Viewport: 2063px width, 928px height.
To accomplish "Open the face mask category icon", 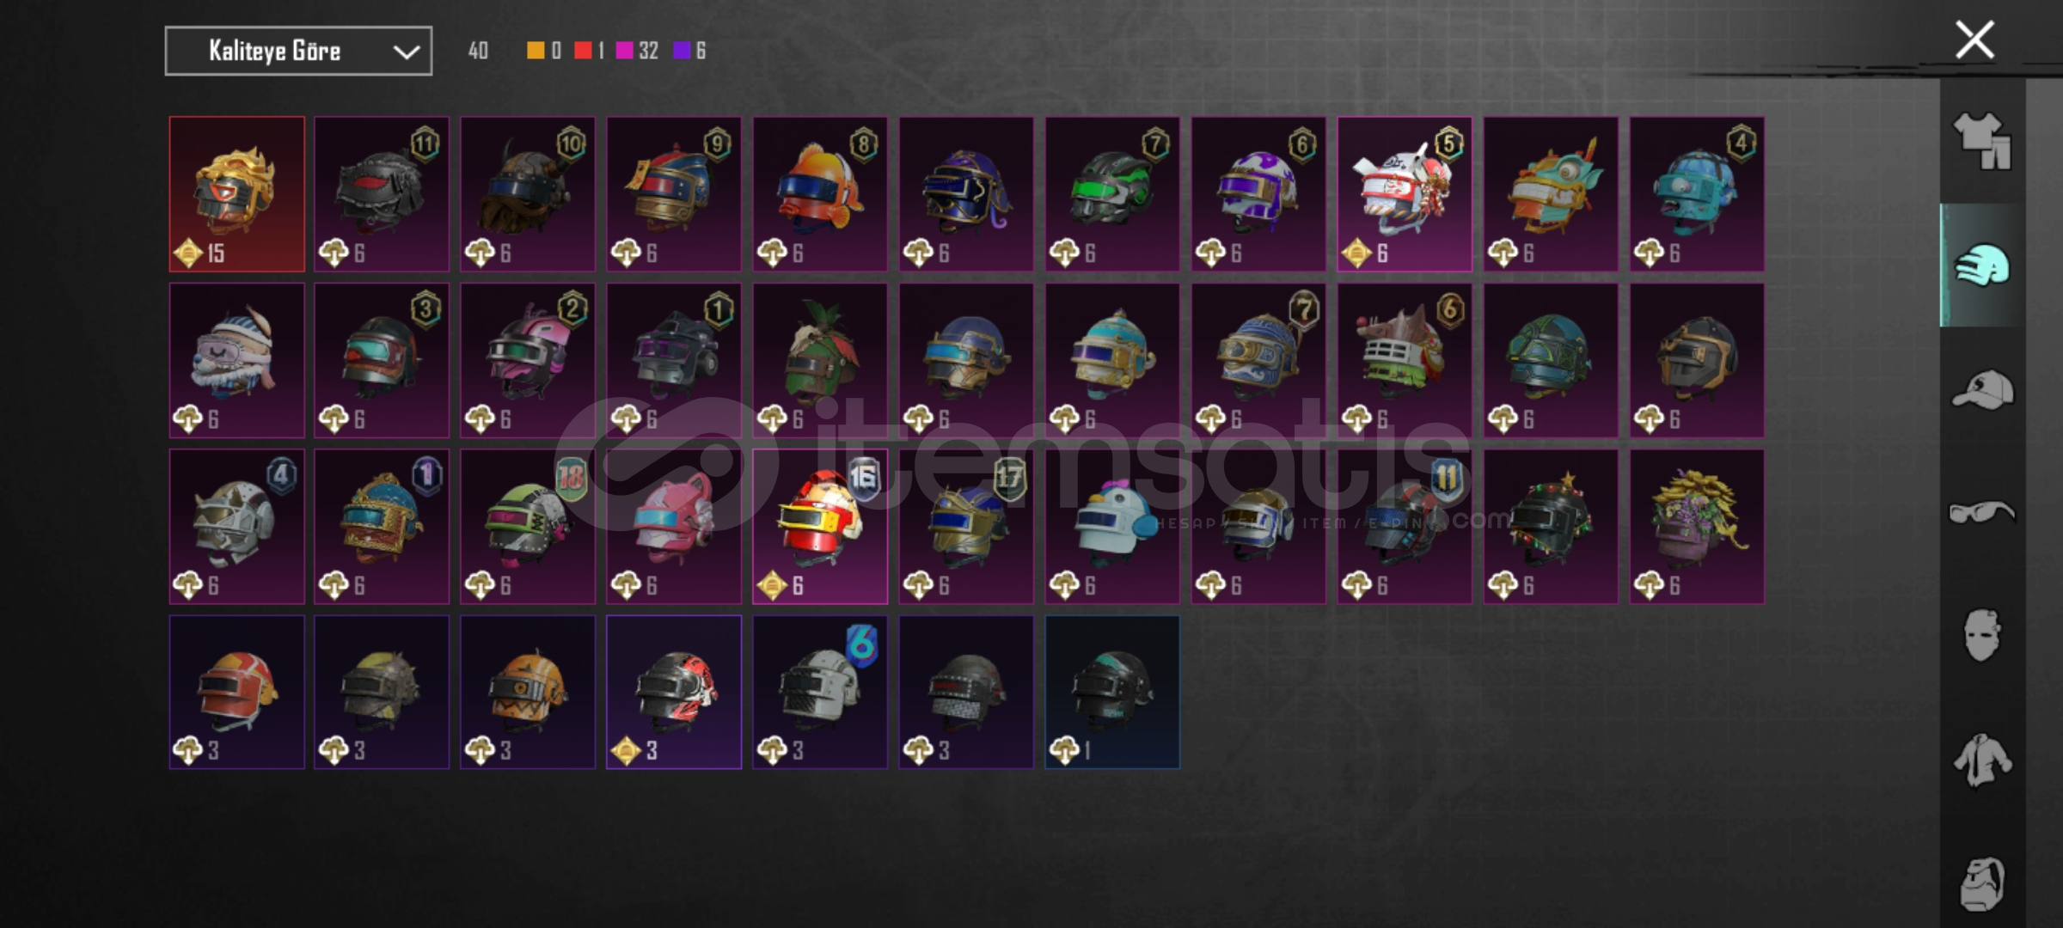I will (x=1982, y=636).
